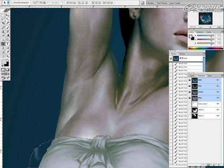Screen dimensions: 224x168
Task: Select the Notes tool
Action: pyautogui.click(x=3, y=52)
